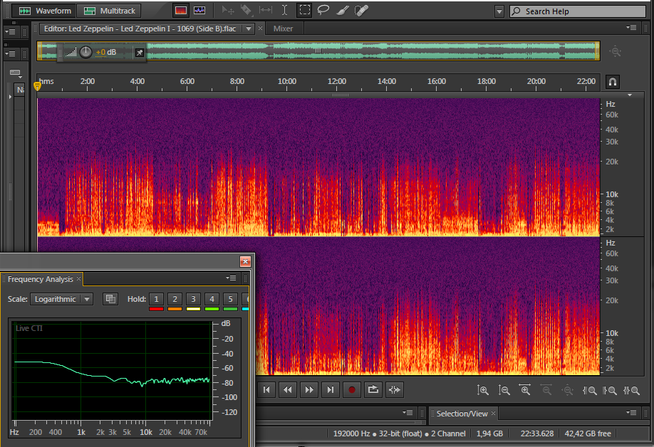The width and height of the screenshot is (654, 447).
Task: Select the Slip tool
Action: pyautogui.click(x=265, y=11)
